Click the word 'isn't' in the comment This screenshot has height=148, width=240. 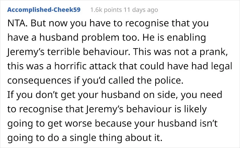click(x=208, y=123)
